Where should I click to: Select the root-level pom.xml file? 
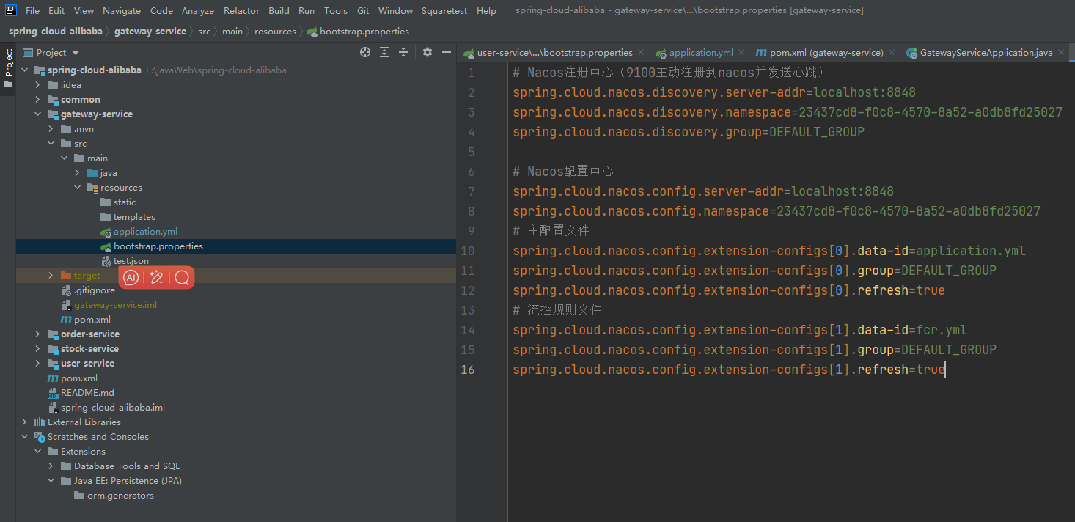[x=73, y=378]
